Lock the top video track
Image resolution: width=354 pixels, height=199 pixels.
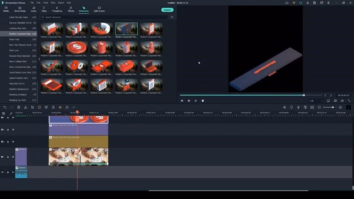(8, 117)
